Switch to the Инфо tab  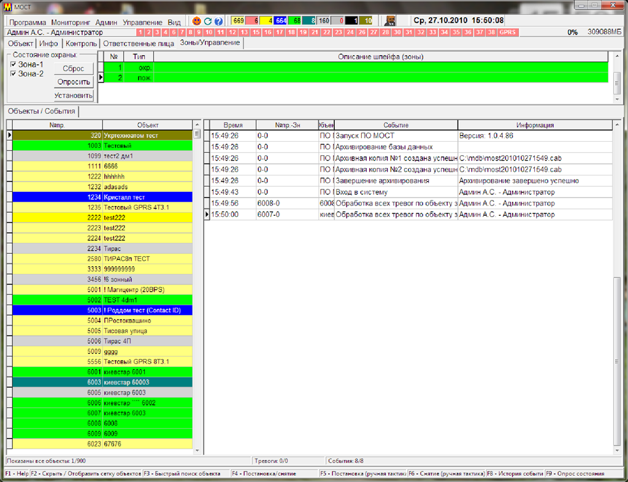click(48, 44)
